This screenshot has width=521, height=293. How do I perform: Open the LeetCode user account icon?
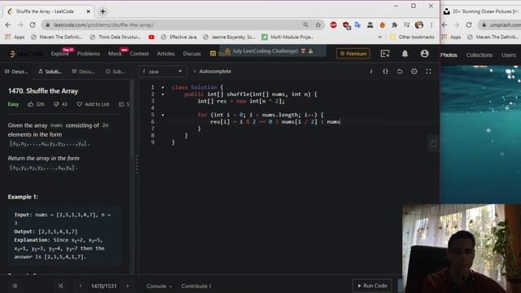[x=424, y=54]
